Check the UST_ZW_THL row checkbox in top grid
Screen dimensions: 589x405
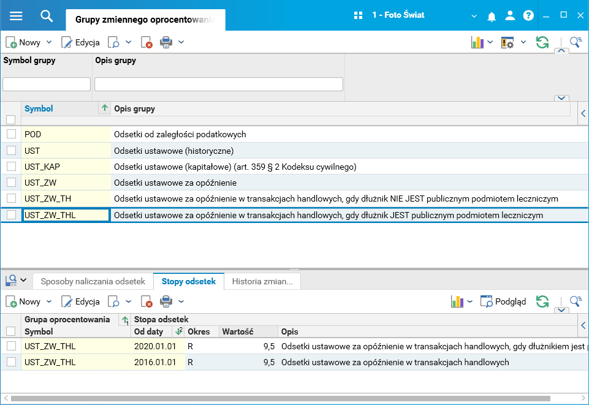point(11,214)
